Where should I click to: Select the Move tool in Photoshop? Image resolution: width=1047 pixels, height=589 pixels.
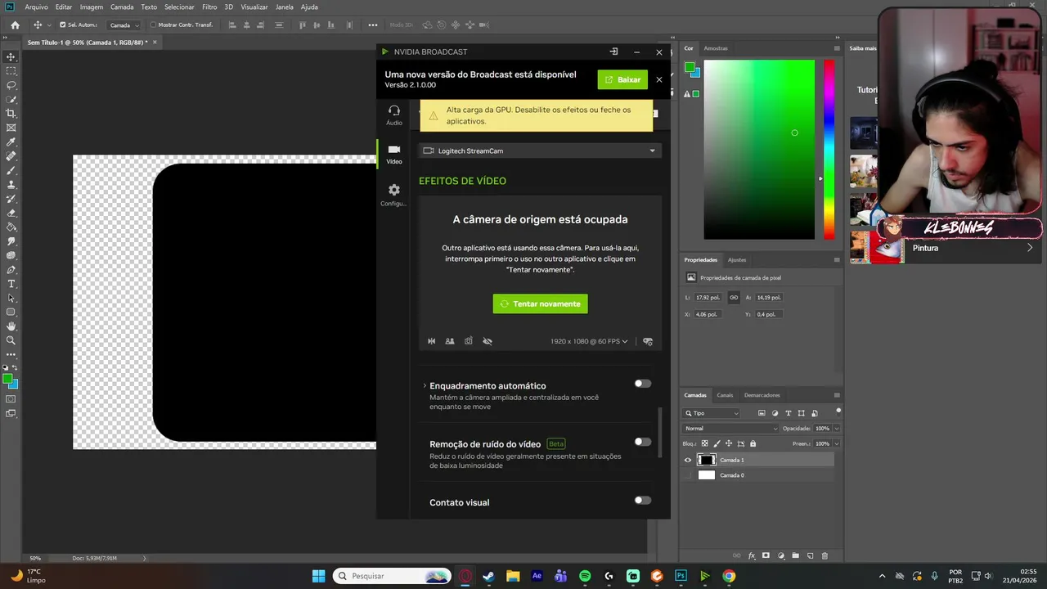point(11,56)
